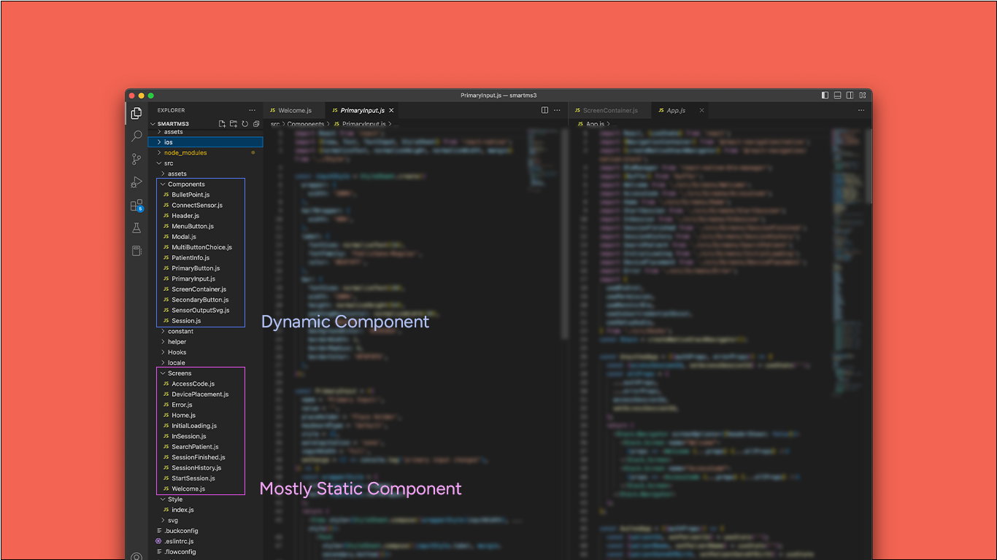This screenshot has width=997, height=560.
Task: Open the Source Control view
Action: [136, 159]
